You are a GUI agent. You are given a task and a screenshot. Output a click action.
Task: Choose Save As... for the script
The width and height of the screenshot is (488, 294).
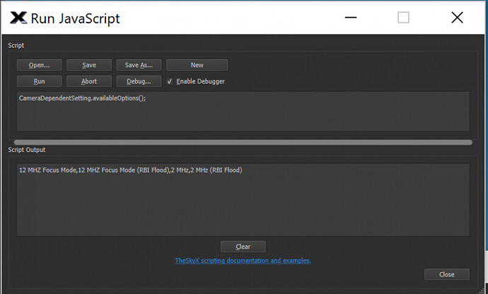coord(139,65)
